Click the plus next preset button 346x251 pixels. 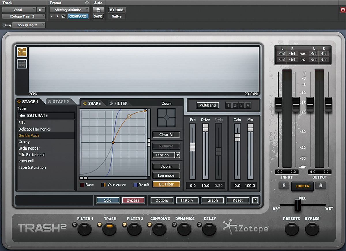[57, 16]
